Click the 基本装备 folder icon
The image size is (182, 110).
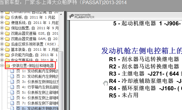click(x=7, y=49)
